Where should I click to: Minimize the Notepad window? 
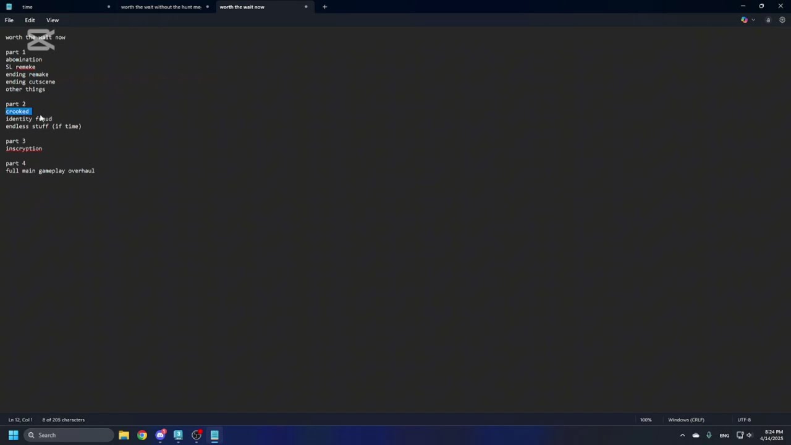click(743, 6)
